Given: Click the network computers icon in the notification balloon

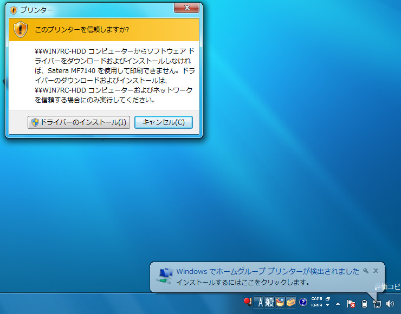Looking at the screenshot, I should point(165,276).
